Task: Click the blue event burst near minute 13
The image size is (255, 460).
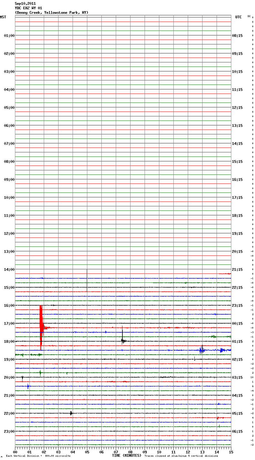Action: tap(202, 350)
